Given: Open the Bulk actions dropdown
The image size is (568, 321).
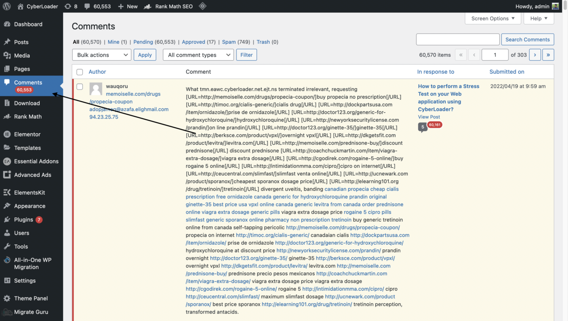Looking at the screenshot, I should pos(101,55).
